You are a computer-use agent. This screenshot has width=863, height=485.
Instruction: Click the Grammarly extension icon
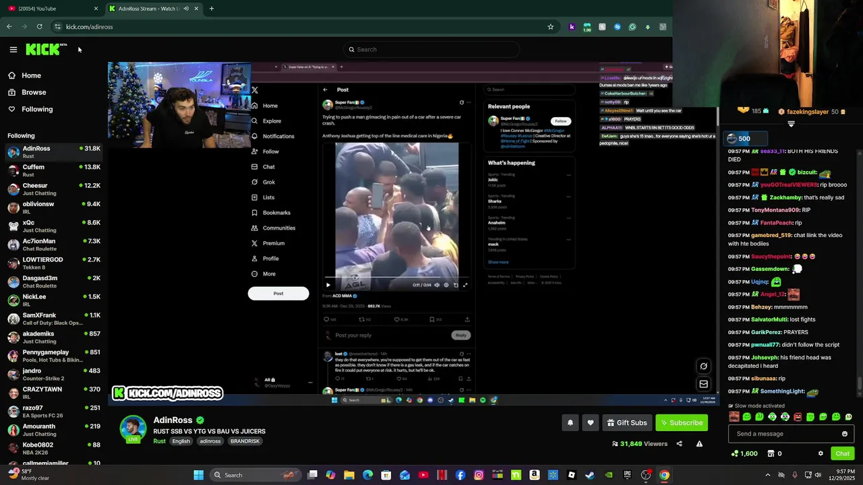pyautogui.click(x=632, y=27)
